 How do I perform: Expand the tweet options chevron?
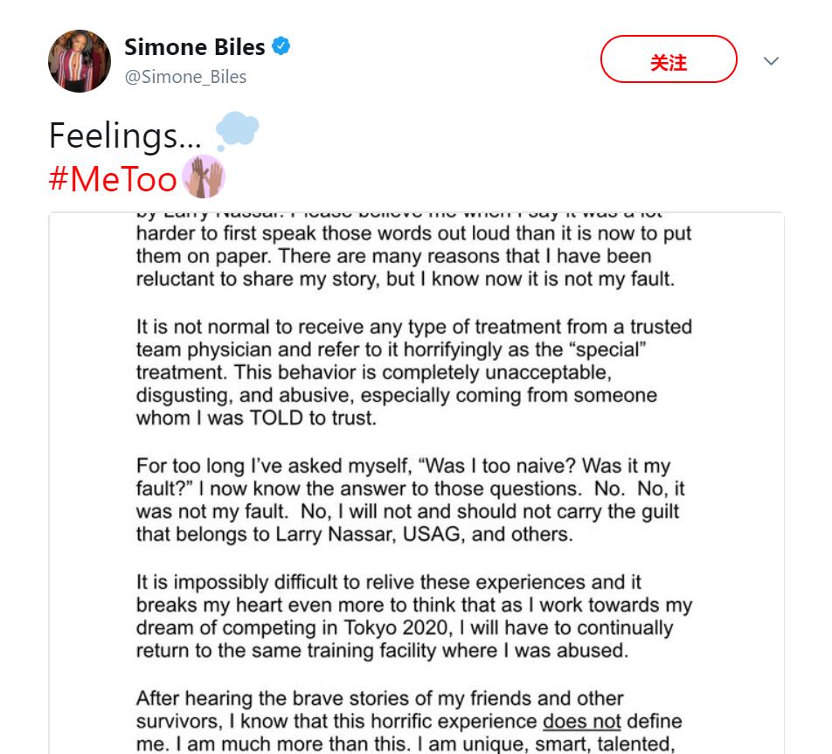pyautogui.click(x=771, y=61)
